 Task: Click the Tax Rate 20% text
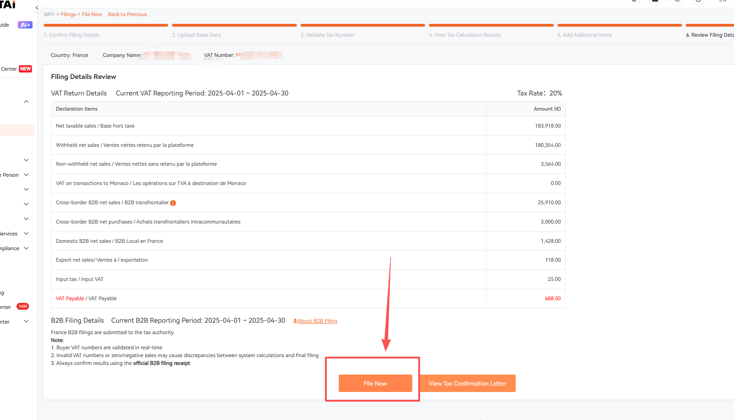click(540, 93)
